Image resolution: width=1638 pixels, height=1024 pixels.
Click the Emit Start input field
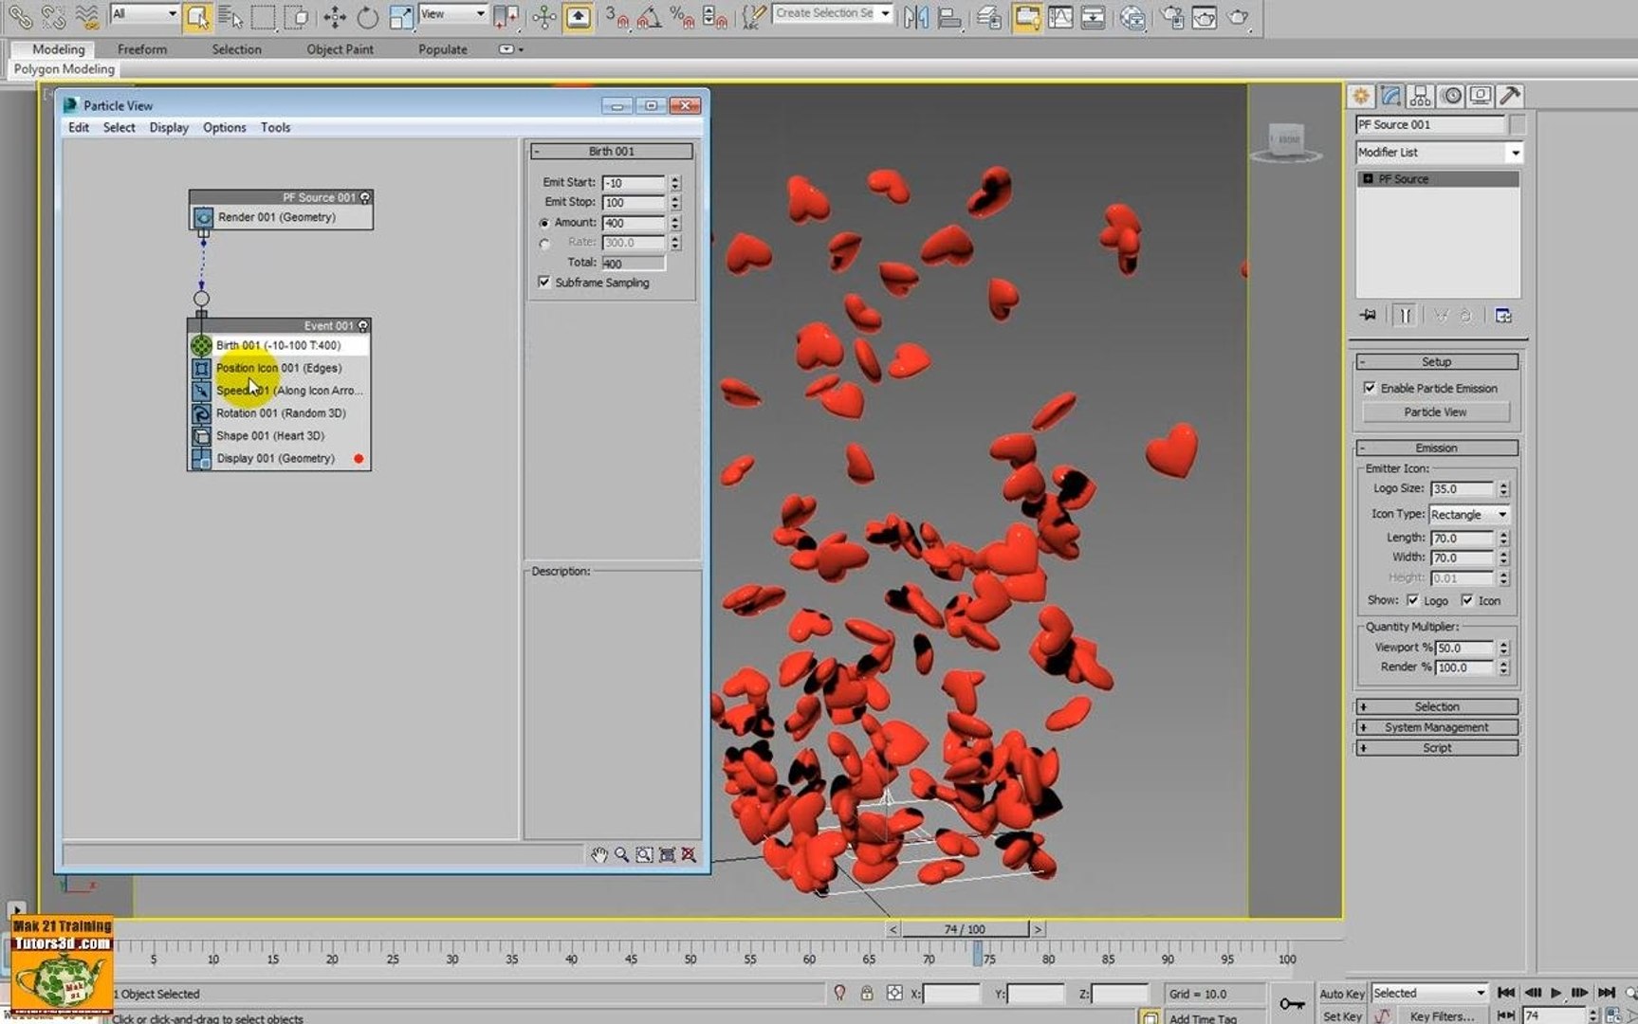tap(634, 183)
